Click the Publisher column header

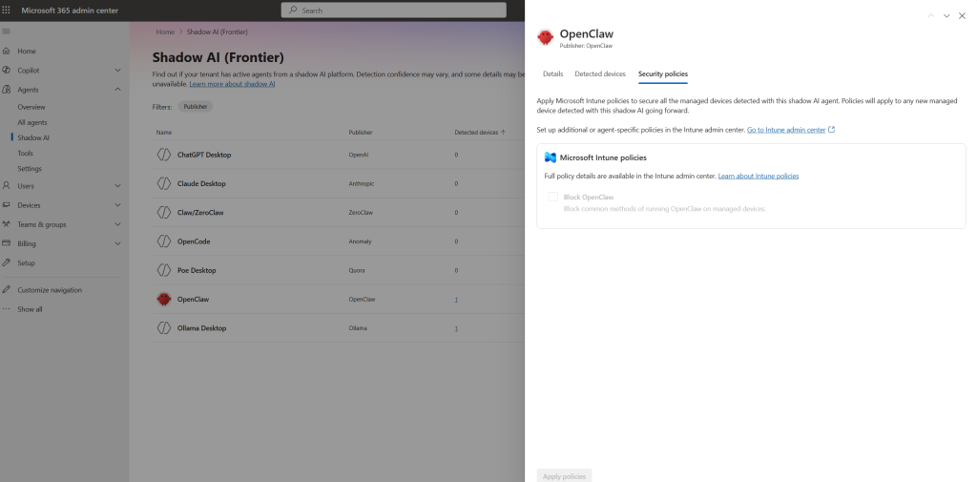(361, 132)
